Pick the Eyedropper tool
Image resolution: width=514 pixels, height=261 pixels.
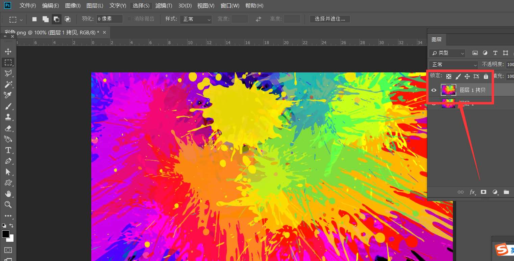point(8,95)
